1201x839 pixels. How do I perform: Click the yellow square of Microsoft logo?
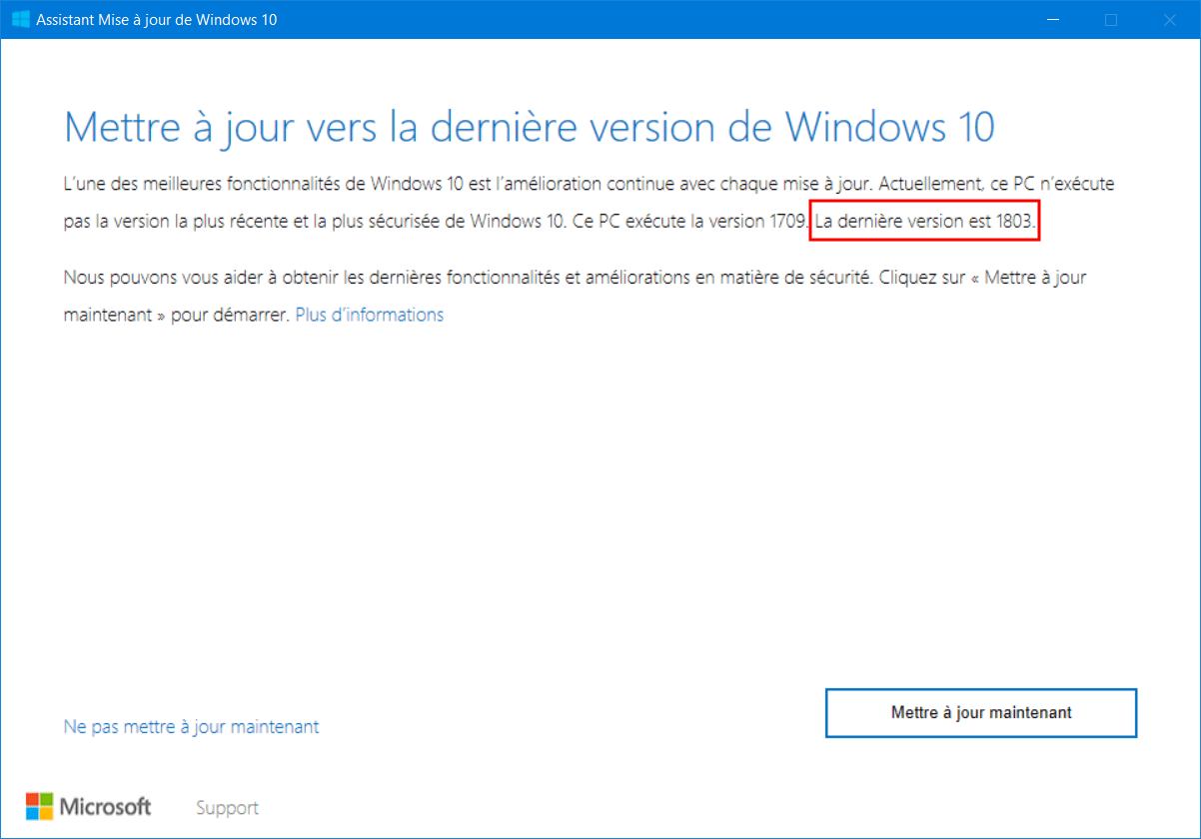pos(46,813)
